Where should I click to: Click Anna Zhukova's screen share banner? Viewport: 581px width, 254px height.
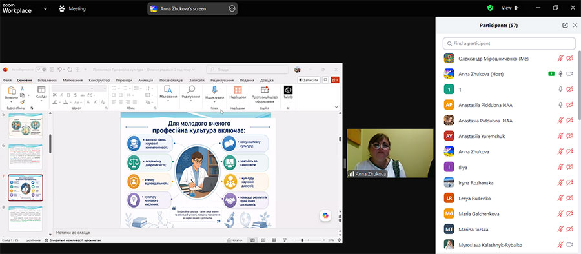click(x=192, y=8)
